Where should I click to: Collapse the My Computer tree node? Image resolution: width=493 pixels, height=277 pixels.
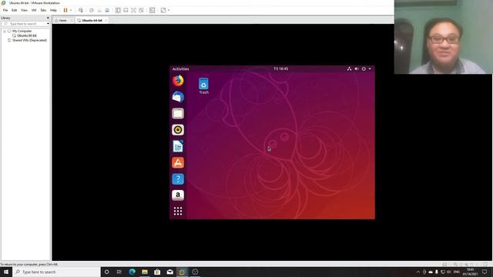tap(5, 31)
